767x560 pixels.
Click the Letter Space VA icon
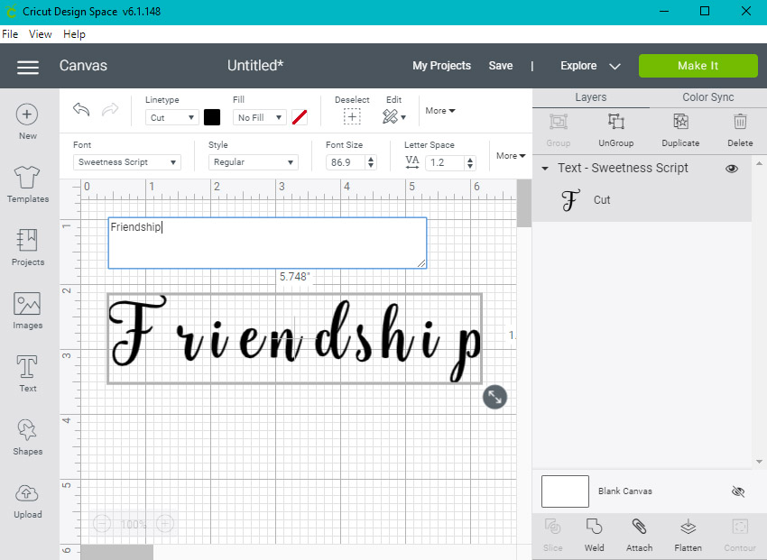coord(411,162)
